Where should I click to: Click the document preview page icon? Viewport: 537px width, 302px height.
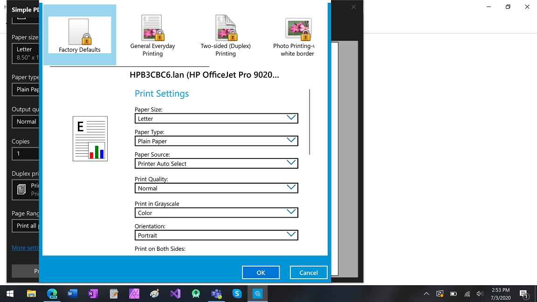coord(90,138)
